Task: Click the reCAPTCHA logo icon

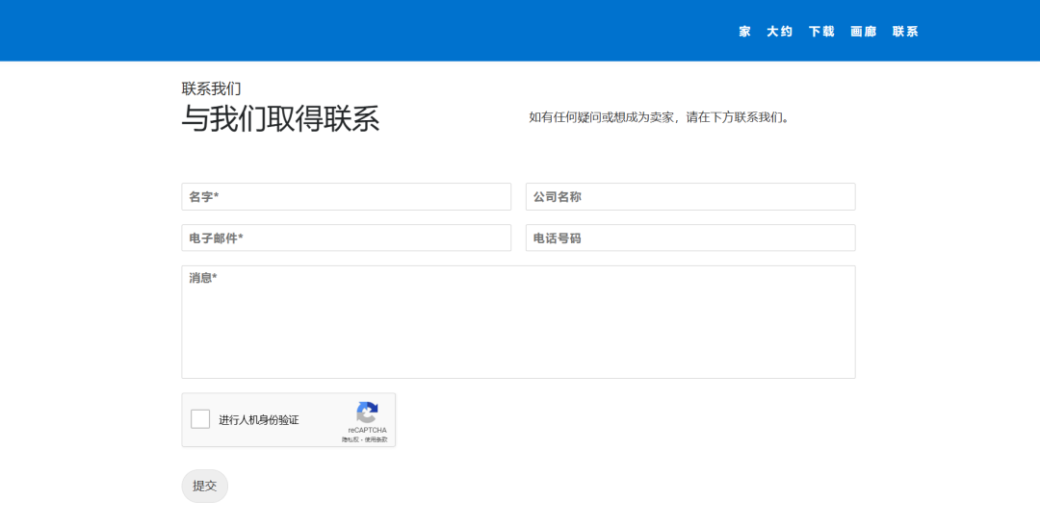Action: click(x=367, y=412)
